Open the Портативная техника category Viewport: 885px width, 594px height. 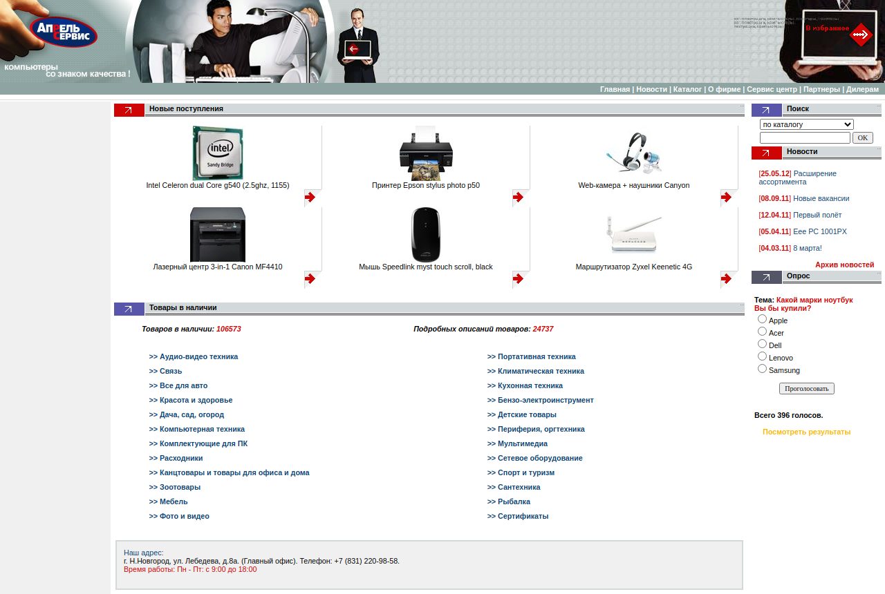[532, 356]
